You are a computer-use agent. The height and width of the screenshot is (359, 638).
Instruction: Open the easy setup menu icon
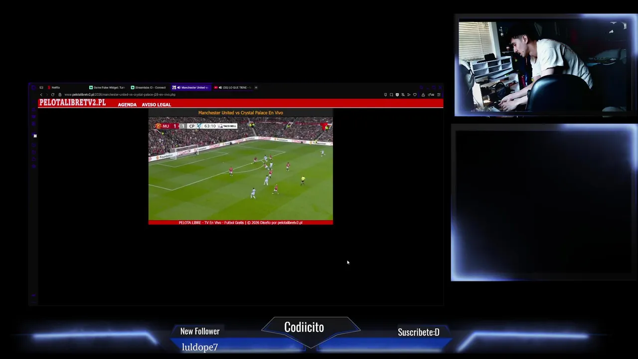pos(439,95)
